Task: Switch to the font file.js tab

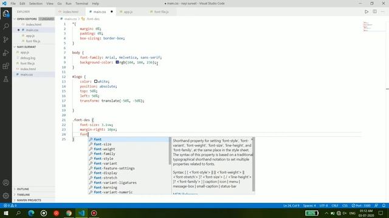Action: (161, 12)
